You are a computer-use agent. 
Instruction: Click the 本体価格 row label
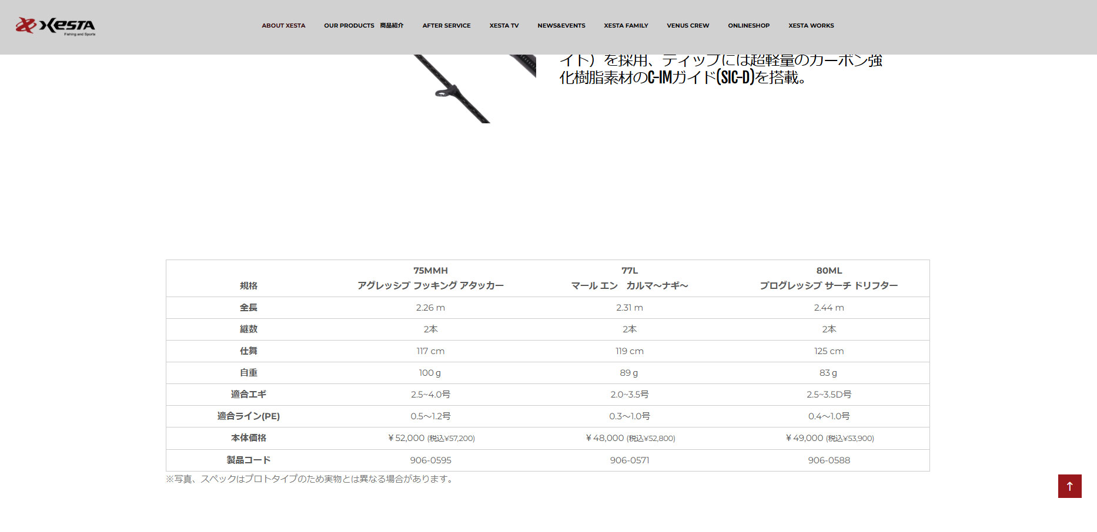pyautogui.click(x=249, y=438)
